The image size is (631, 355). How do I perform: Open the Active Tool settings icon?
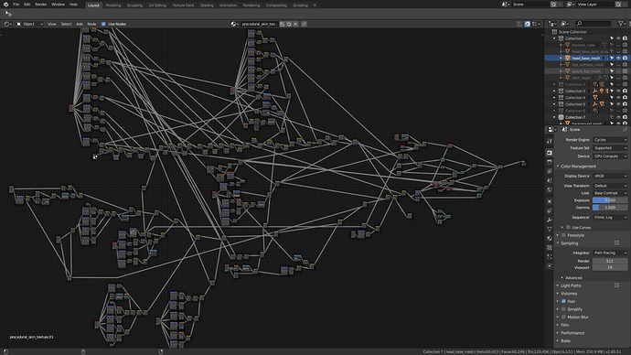click(x=550, y=141)
